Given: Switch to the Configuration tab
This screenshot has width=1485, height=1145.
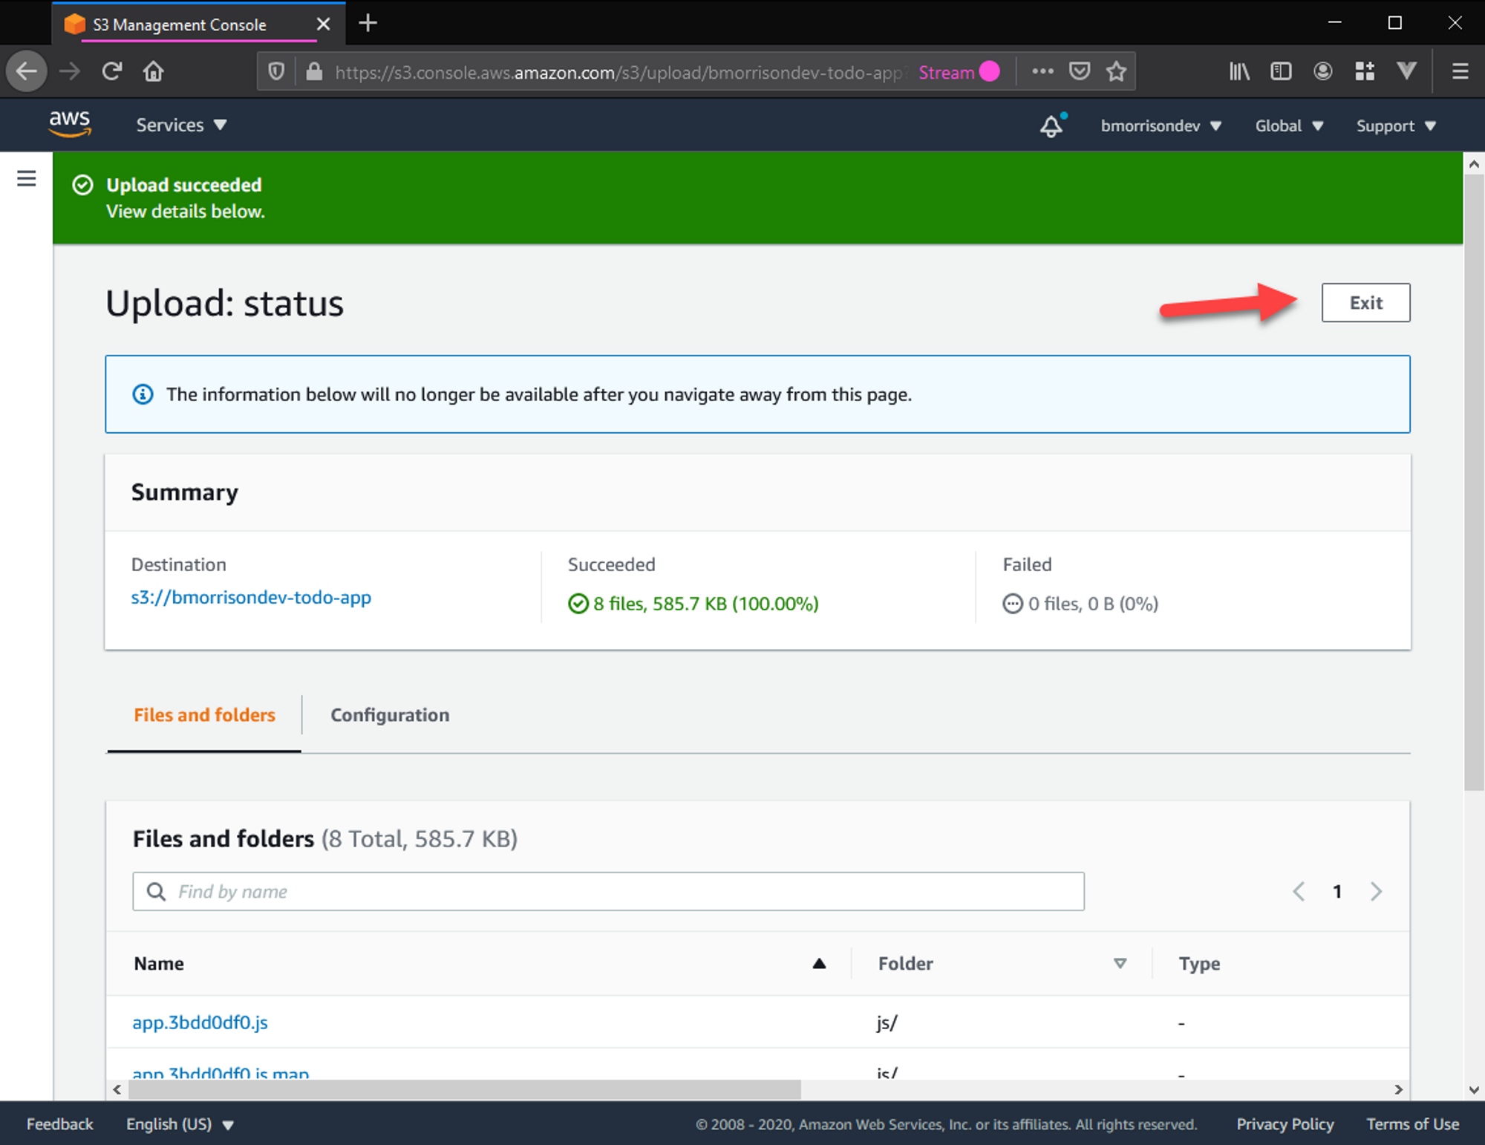Looking at the screenshot, I should click(390, 714).
